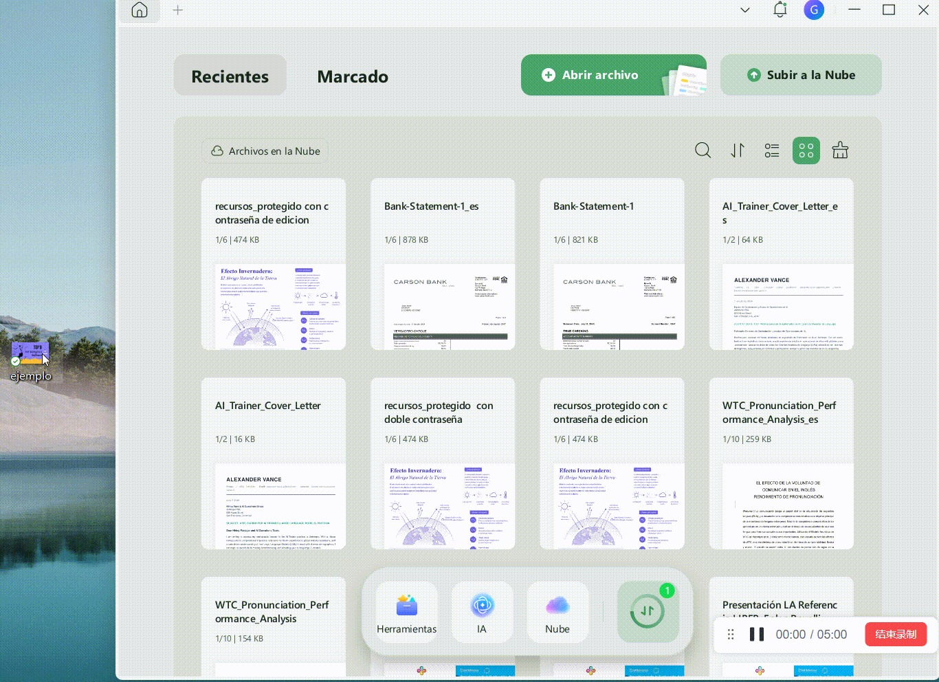Screen dimensions: 939x682
Task: Open the Nube cloud panel
Action: (557, 613)
